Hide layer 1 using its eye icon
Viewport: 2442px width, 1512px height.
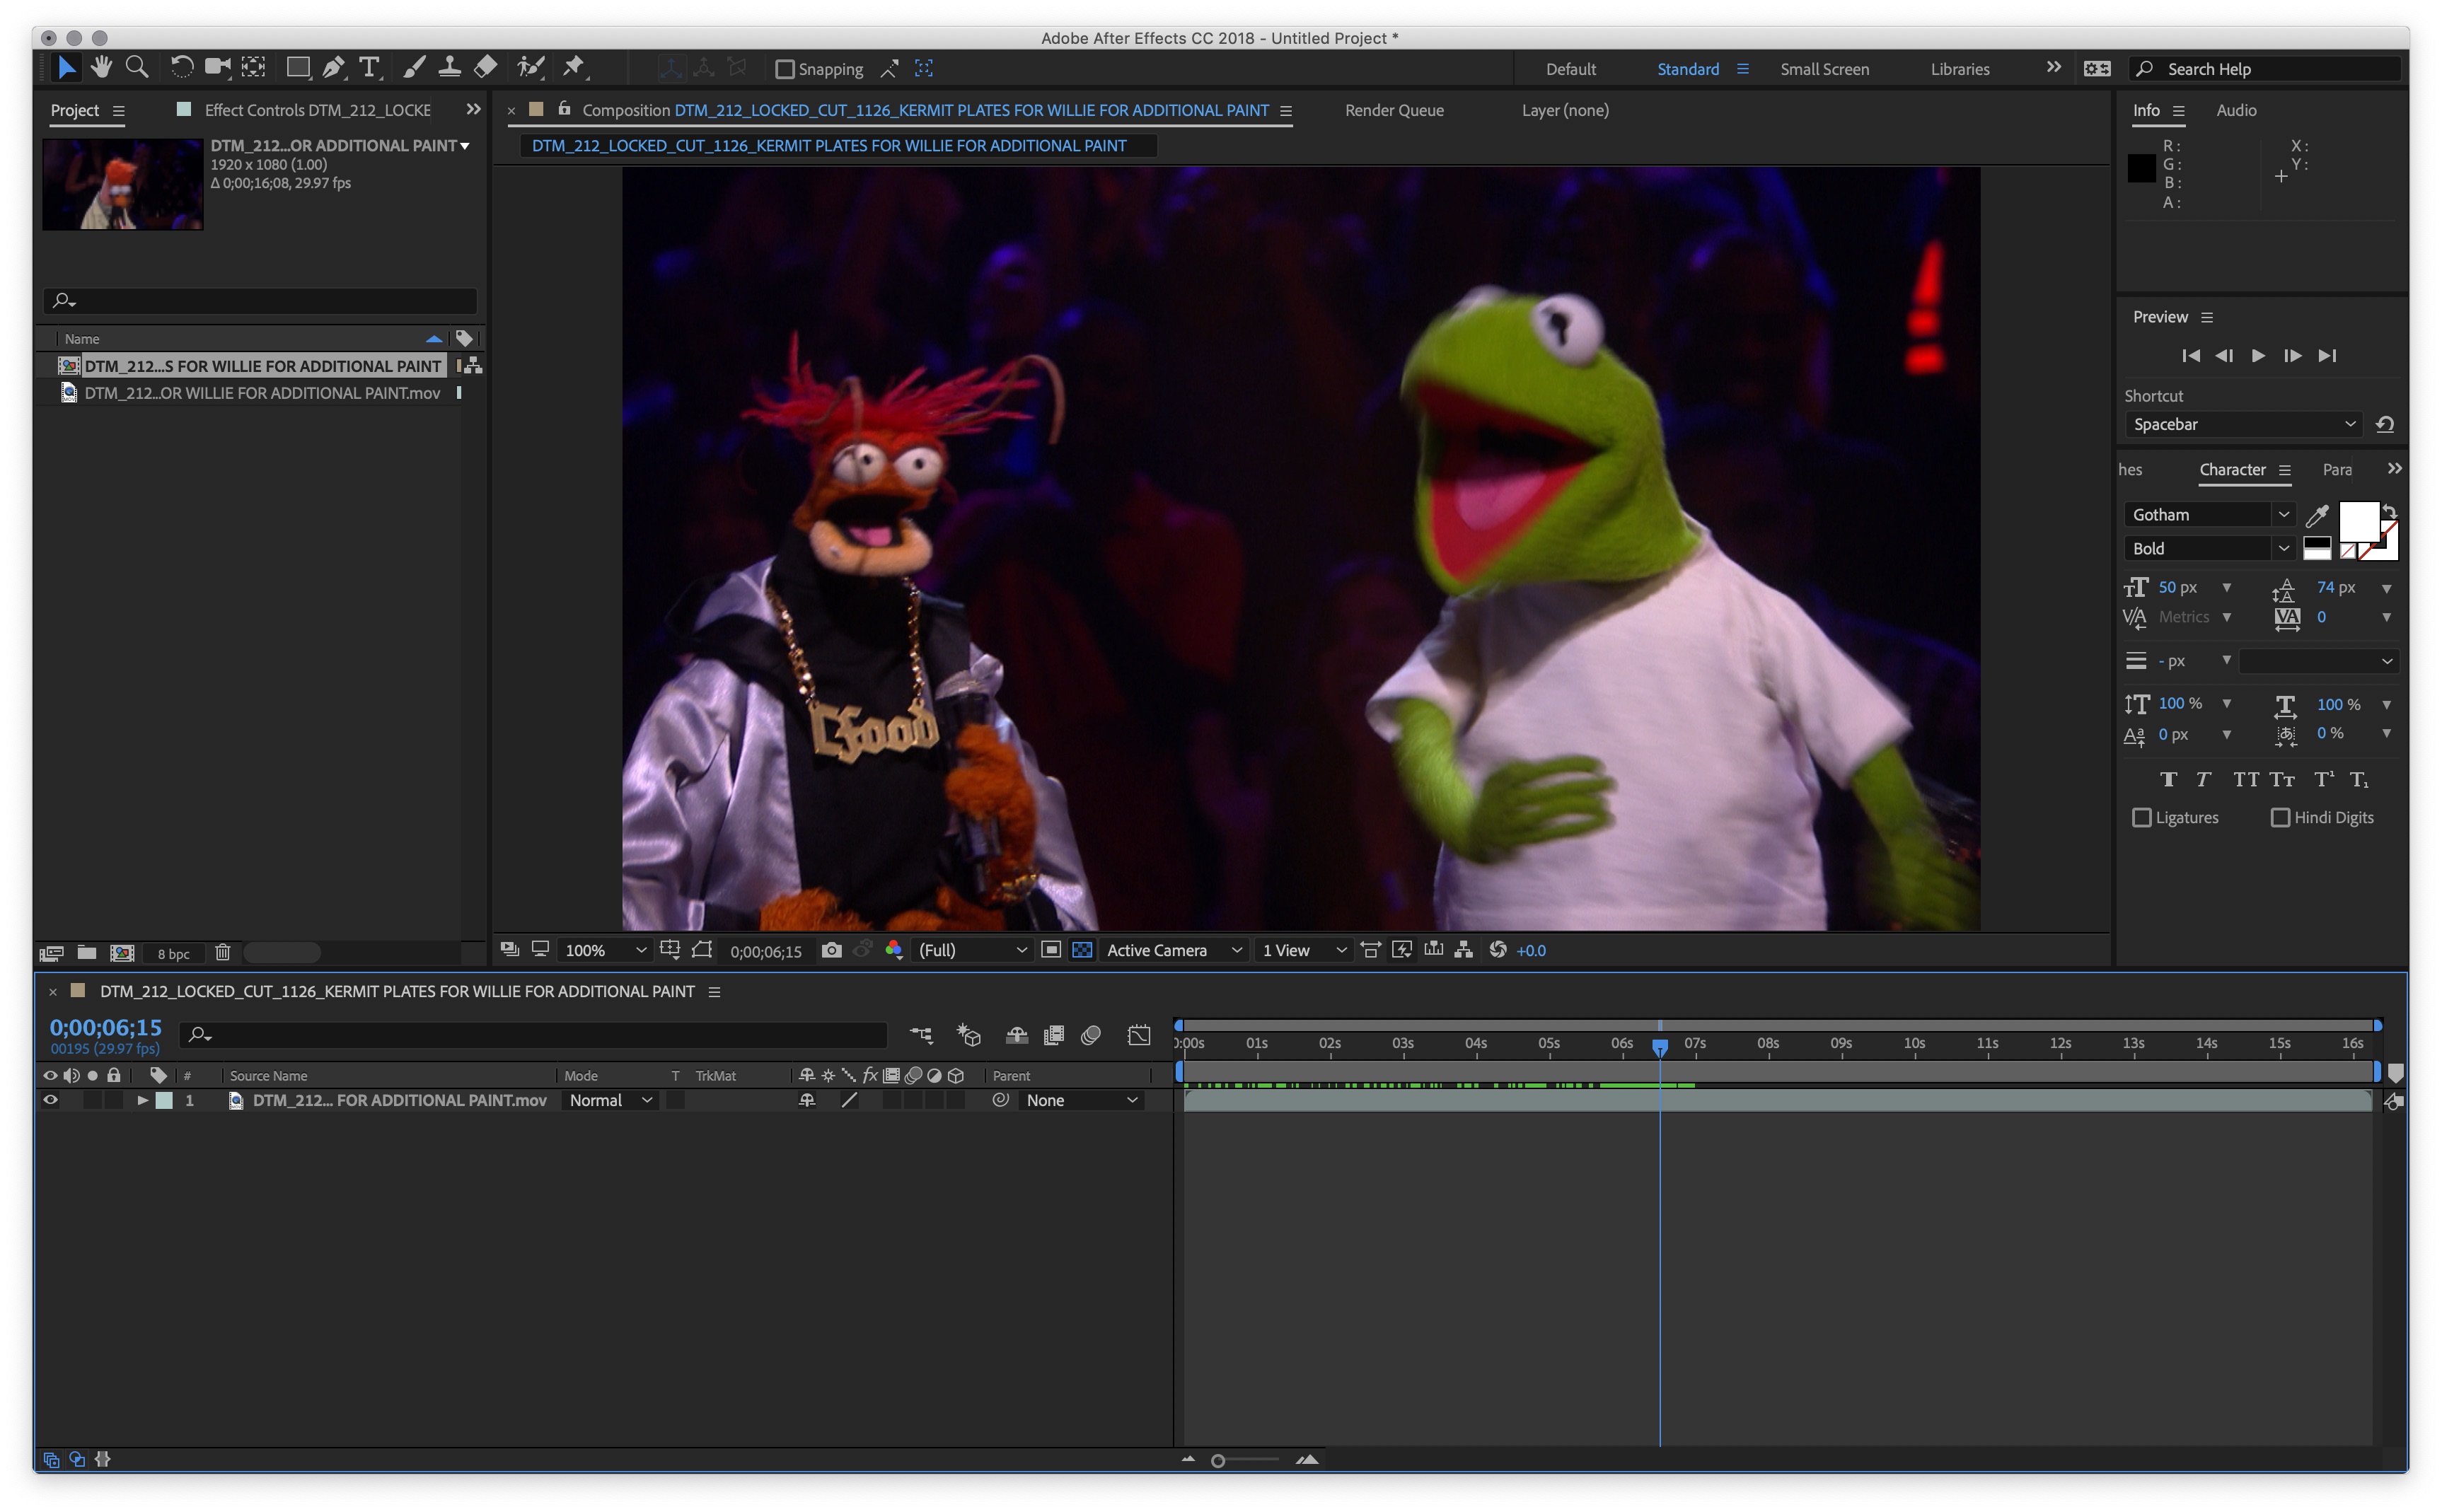coord(50,1100)
